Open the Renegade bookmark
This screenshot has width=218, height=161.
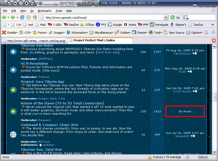(x=159, y=25)
